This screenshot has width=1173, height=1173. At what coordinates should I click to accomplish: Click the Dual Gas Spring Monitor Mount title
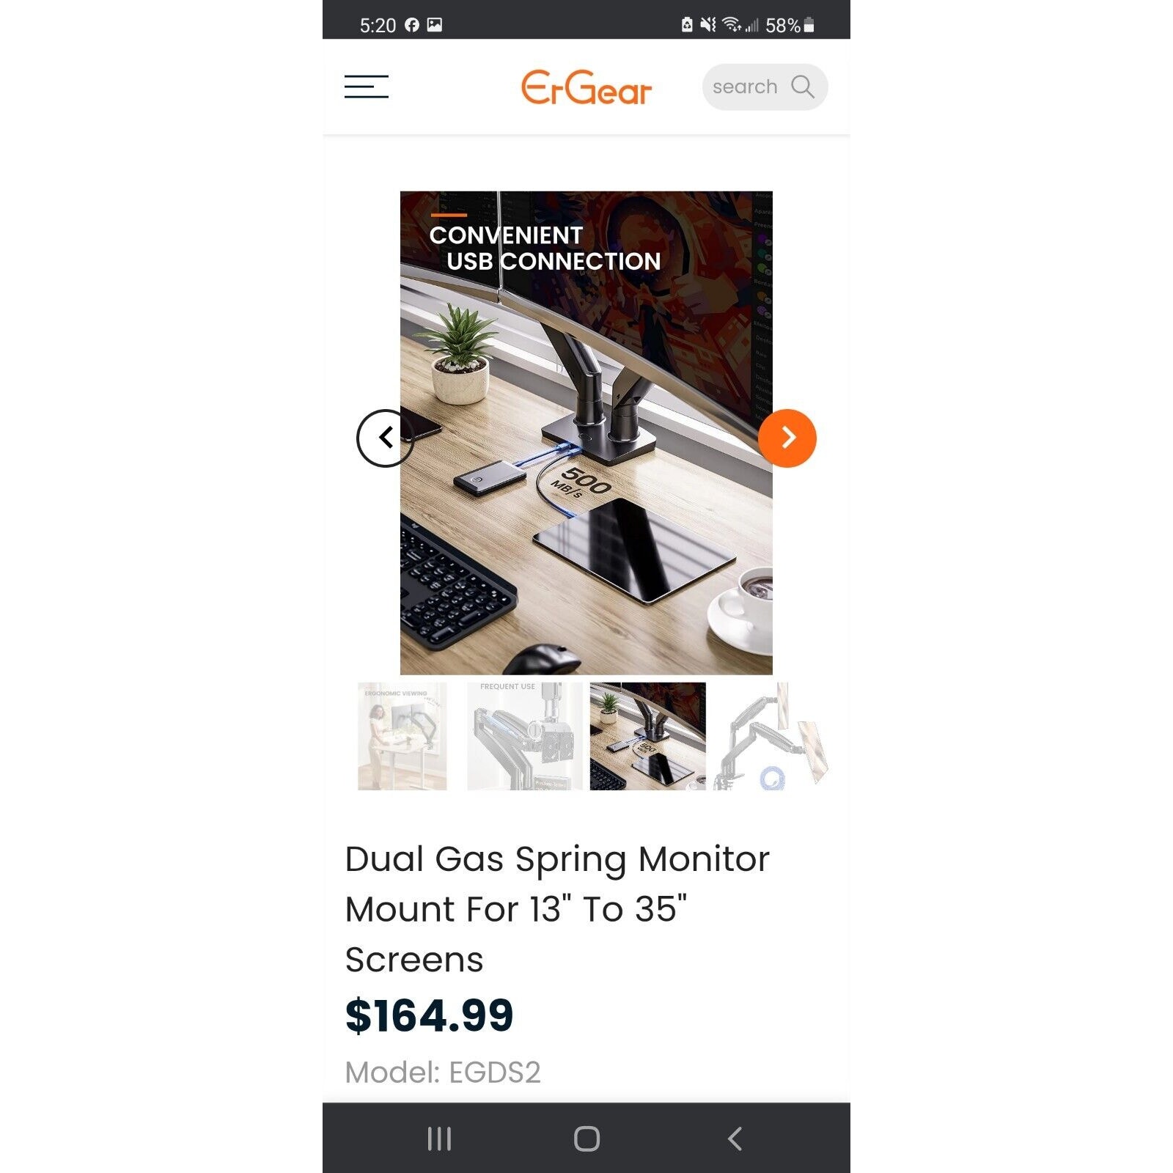[x=557, y=909]
